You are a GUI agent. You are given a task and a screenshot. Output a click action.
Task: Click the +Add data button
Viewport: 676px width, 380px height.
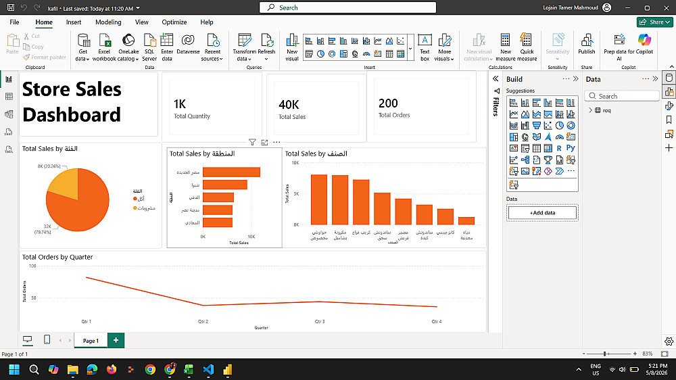coord(542,212)
